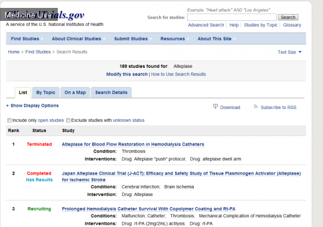Click the Download icon

click(x=215, y=106)
